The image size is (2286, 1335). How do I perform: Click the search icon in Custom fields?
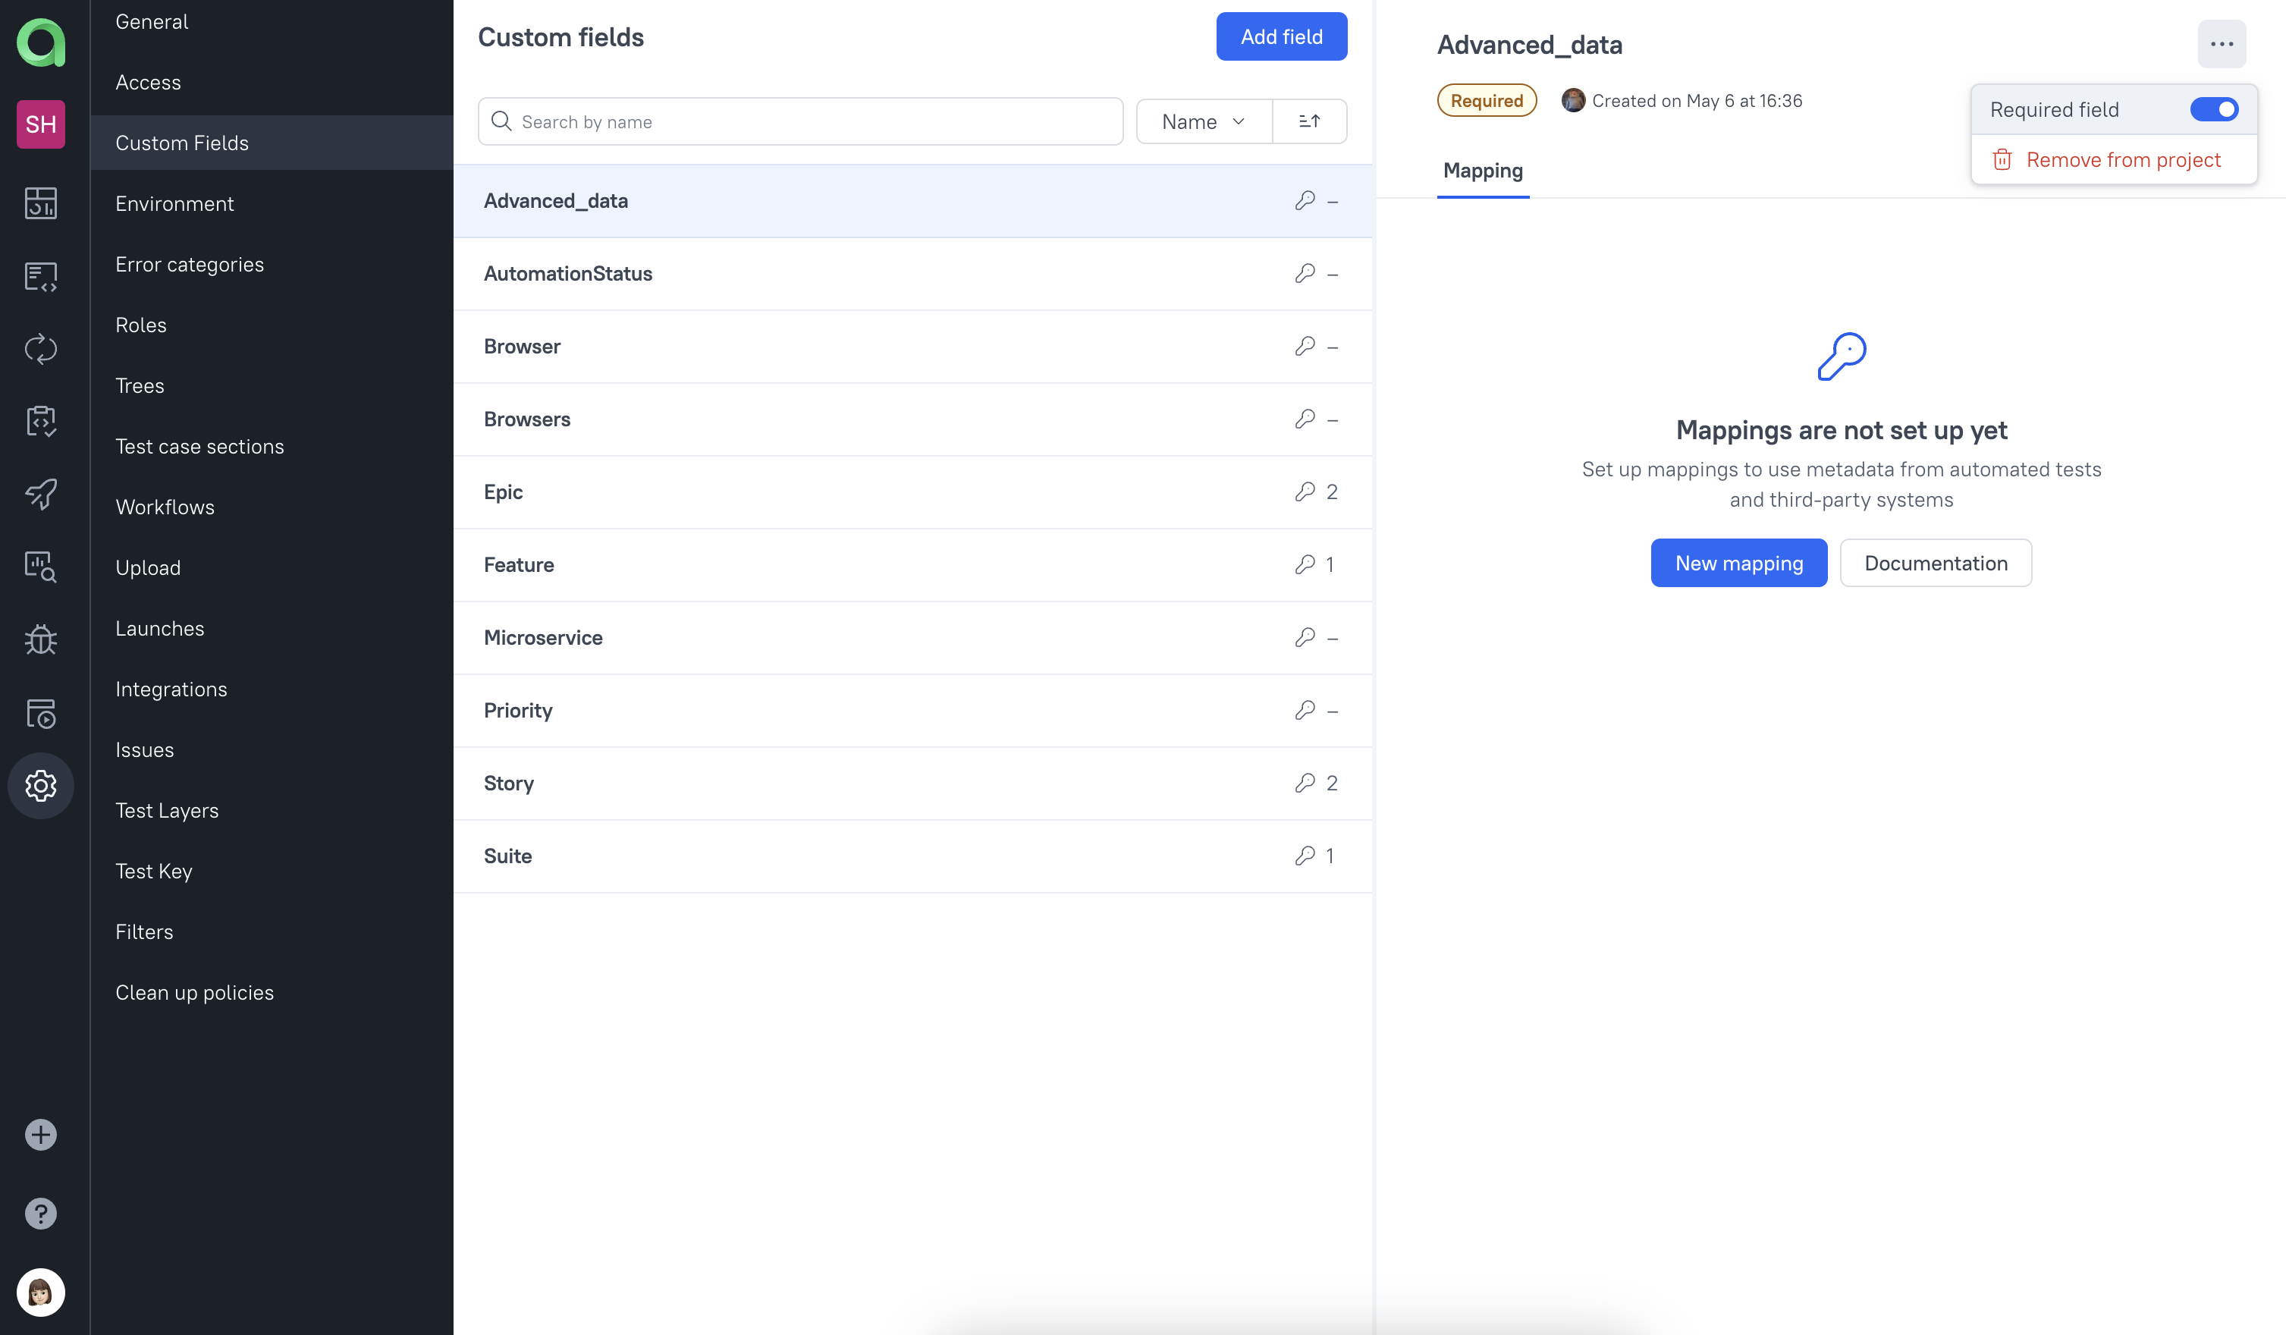[502, 121]
